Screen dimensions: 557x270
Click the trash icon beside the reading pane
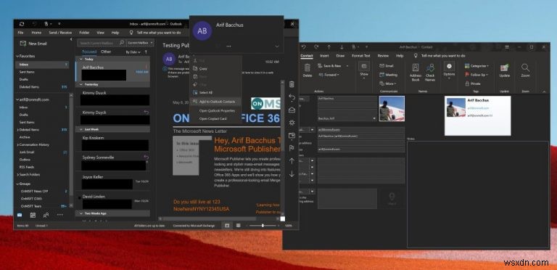tap(292, 84)
